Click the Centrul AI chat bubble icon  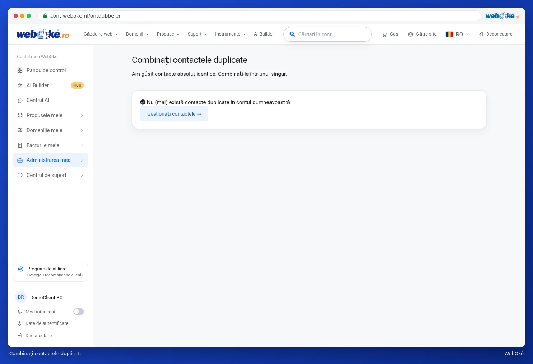20,101
